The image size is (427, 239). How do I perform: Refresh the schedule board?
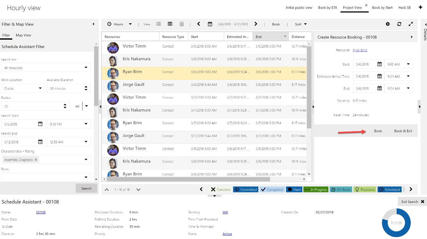399,24
